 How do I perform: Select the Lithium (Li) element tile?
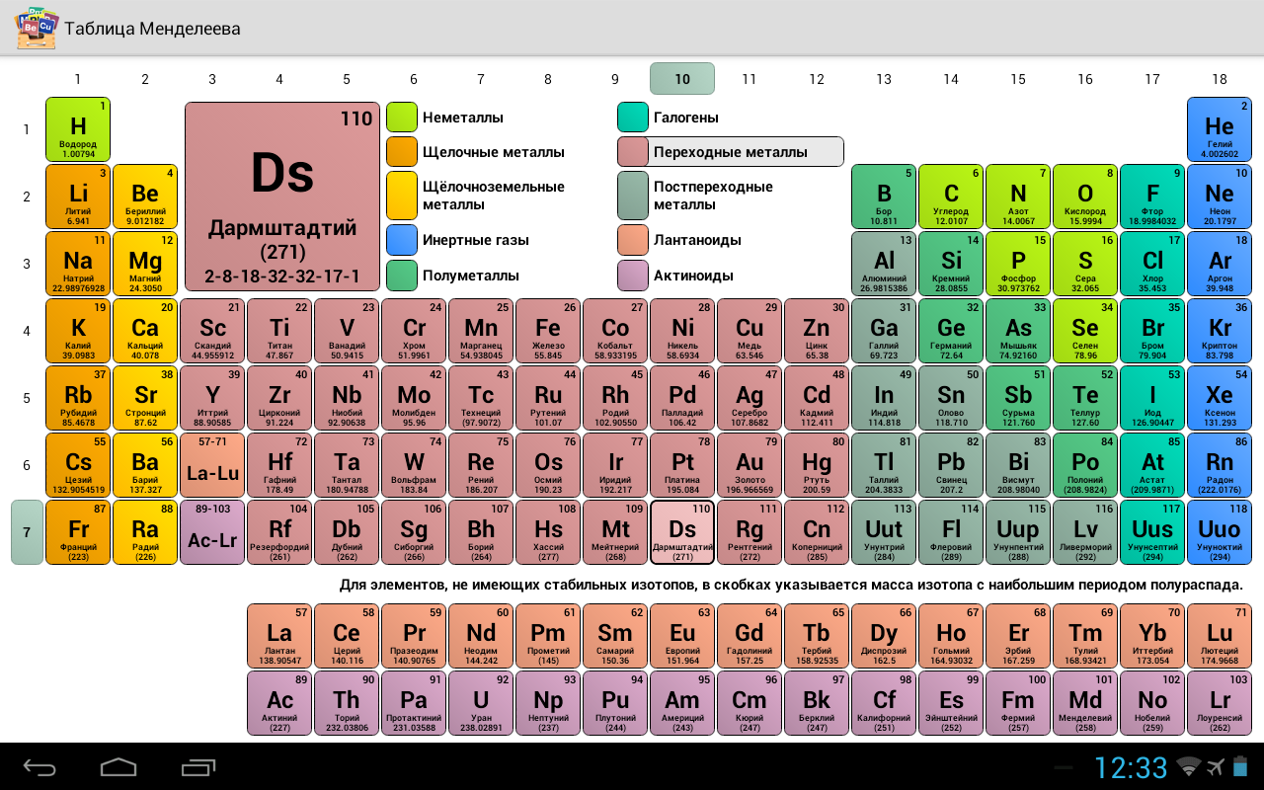click(78, 197)
